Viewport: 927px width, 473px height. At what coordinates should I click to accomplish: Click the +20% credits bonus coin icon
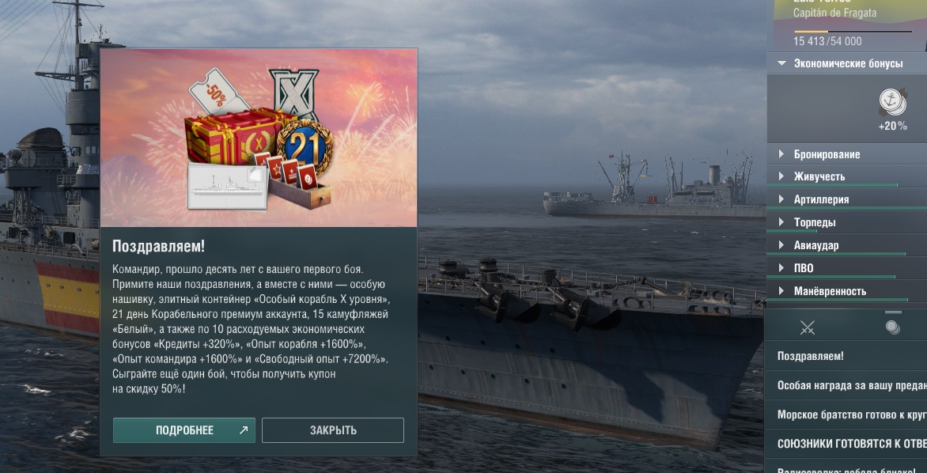[892, 102]
